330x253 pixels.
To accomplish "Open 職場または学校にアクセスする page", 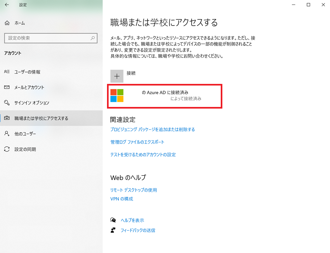I will 51,118.
